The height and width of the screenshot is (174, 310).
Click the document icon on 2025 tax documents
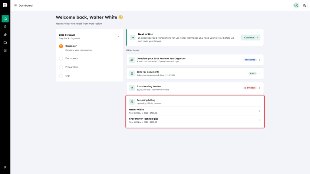pos(132,73)
